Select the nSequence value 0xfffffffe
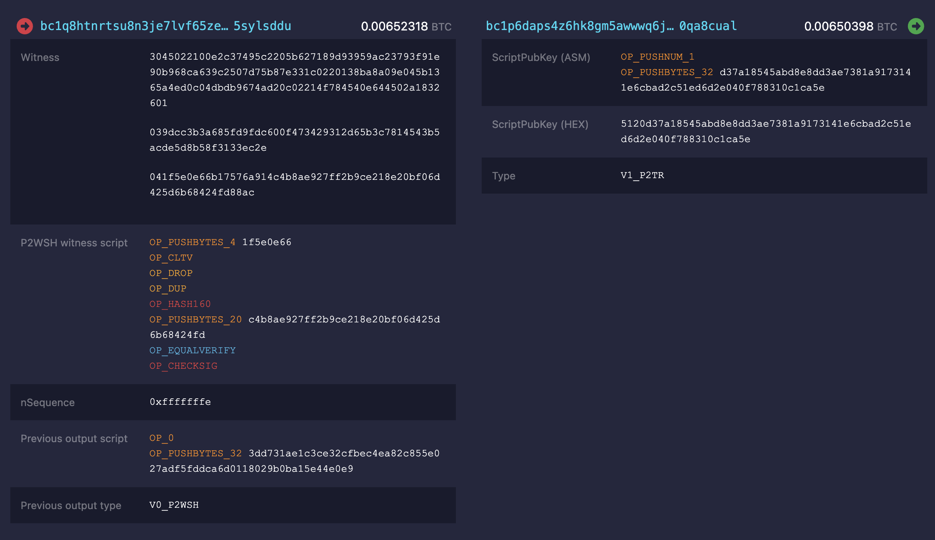935x540 pixels. (x=180, y=402)
